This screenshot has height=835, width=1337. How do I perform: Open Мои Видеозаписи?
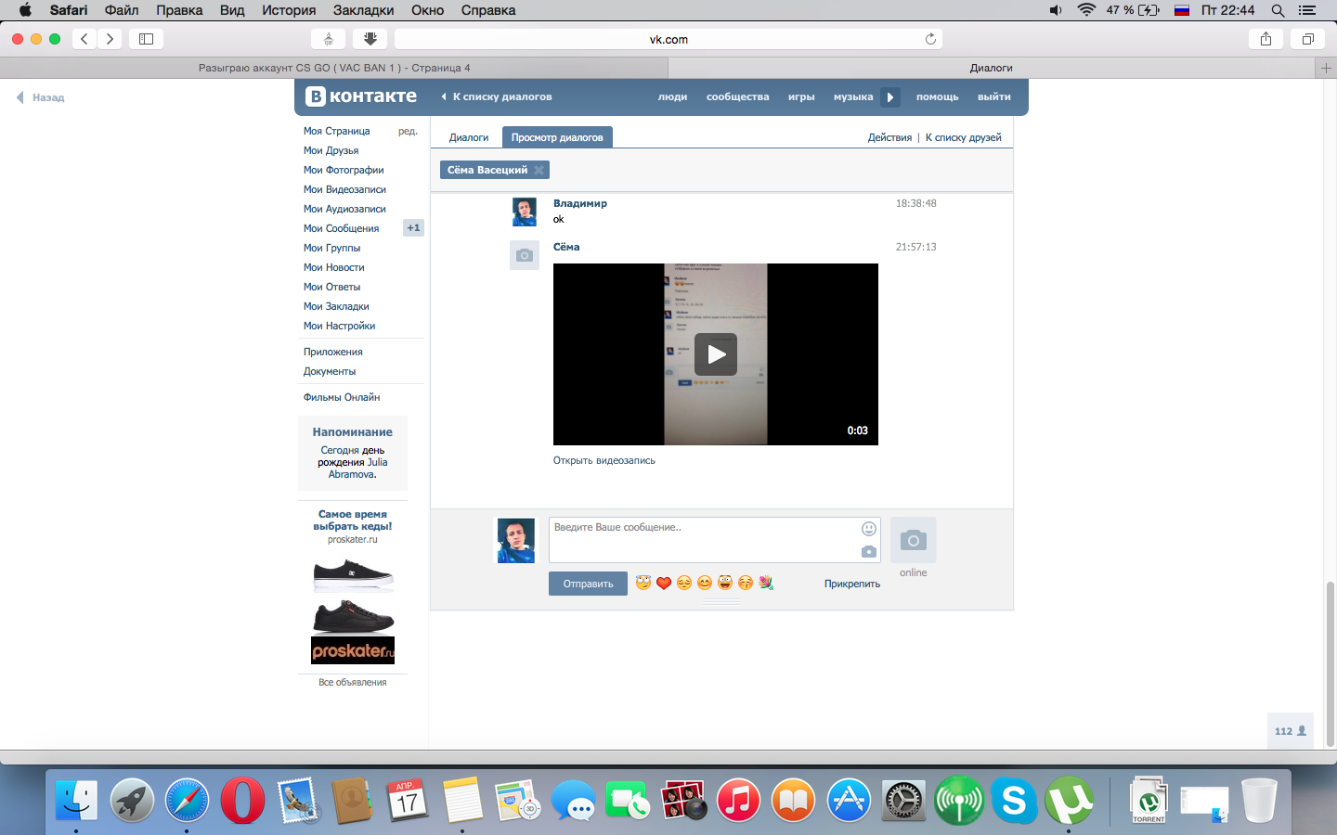pos(344,189)
